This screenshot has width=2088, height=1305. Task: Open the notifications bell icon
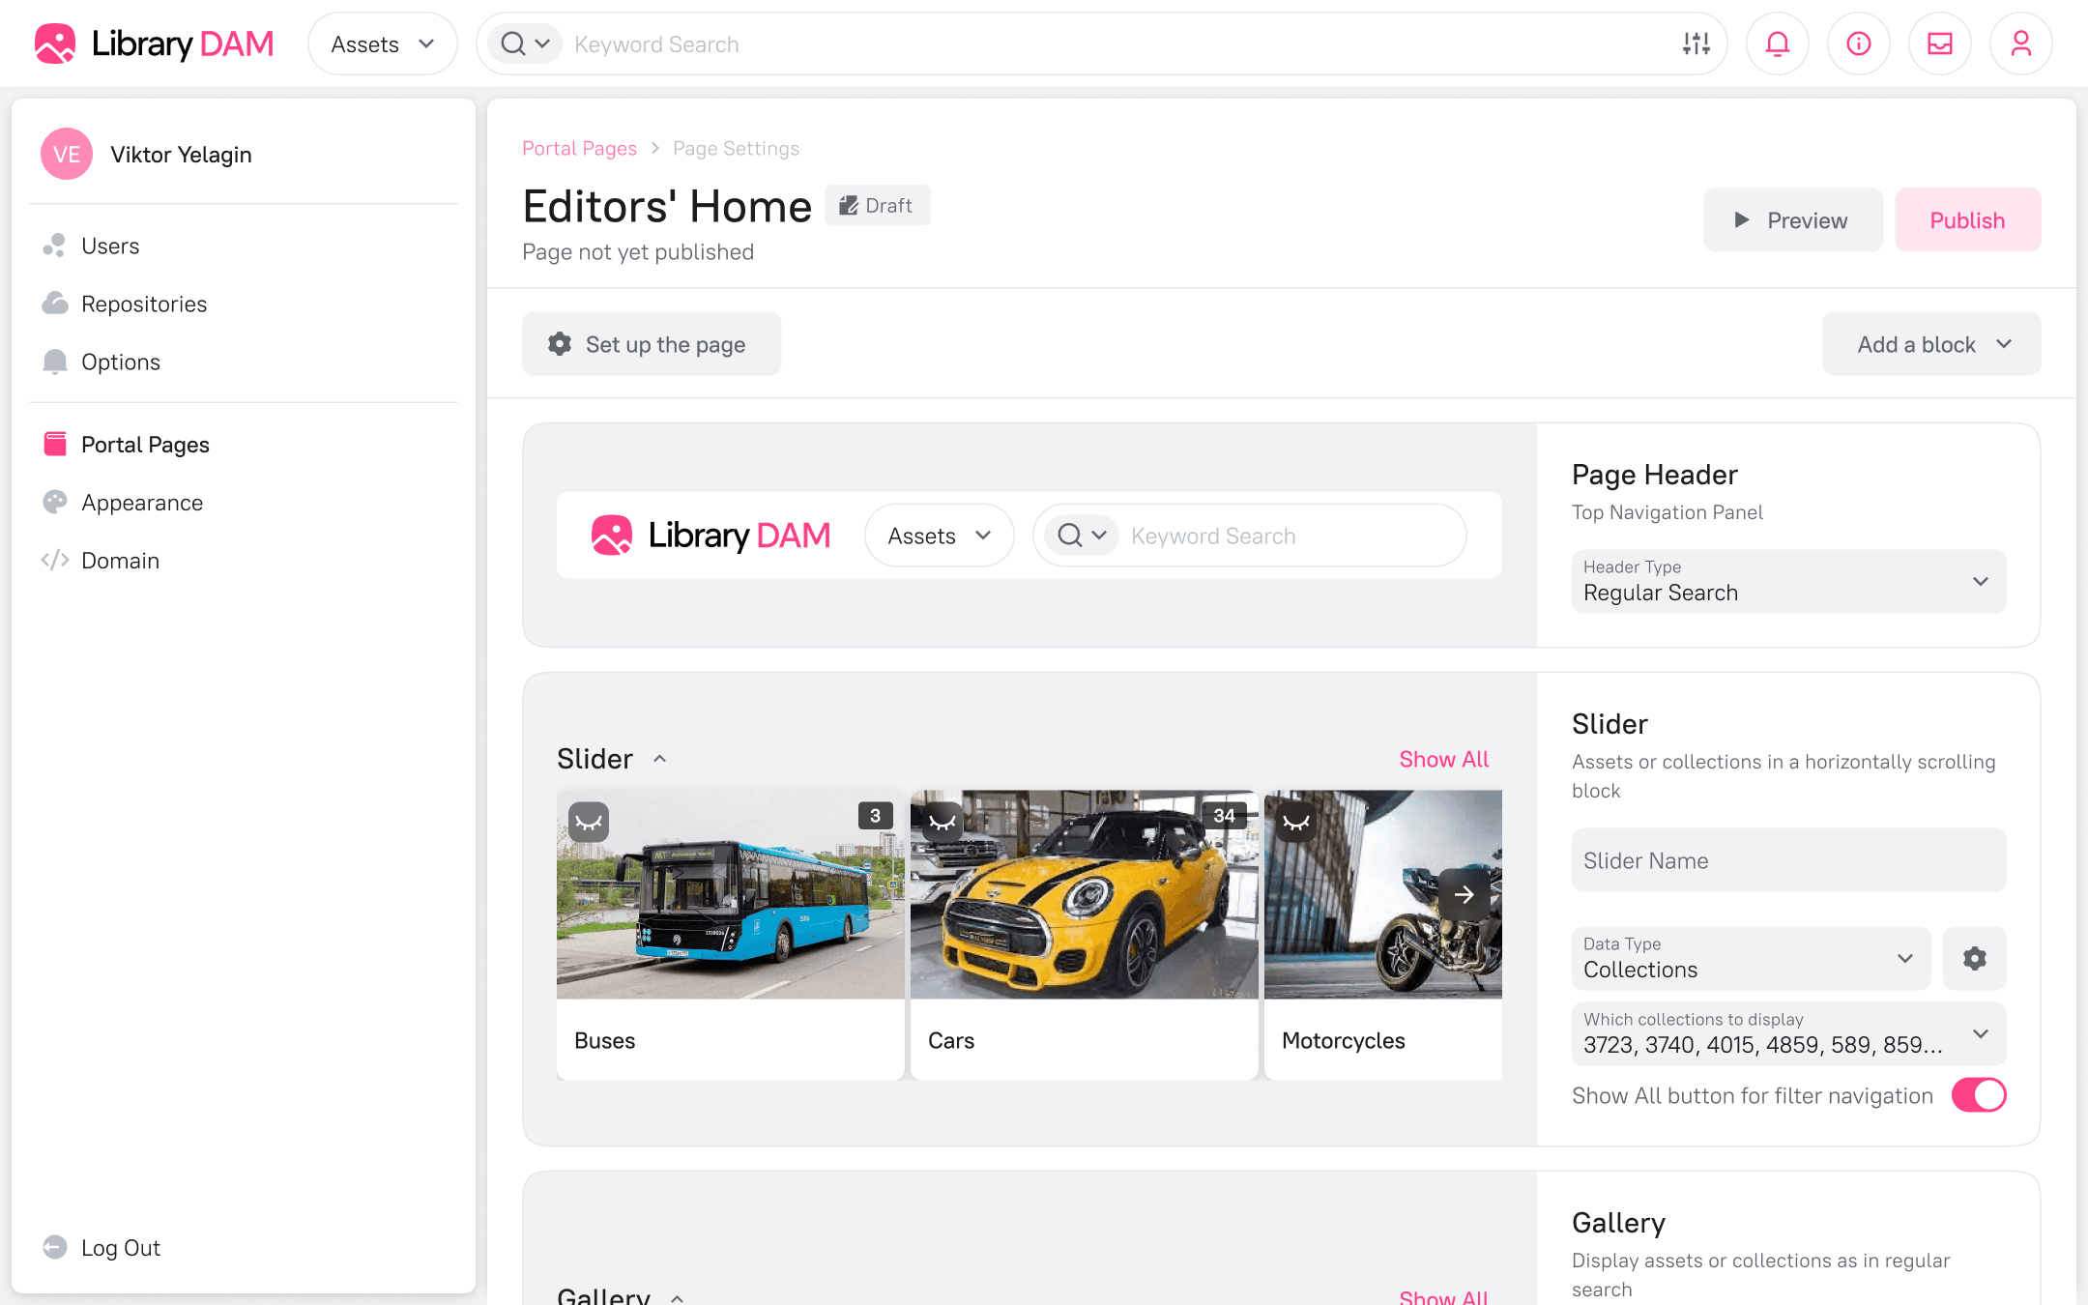click(x=1777, y=43)
